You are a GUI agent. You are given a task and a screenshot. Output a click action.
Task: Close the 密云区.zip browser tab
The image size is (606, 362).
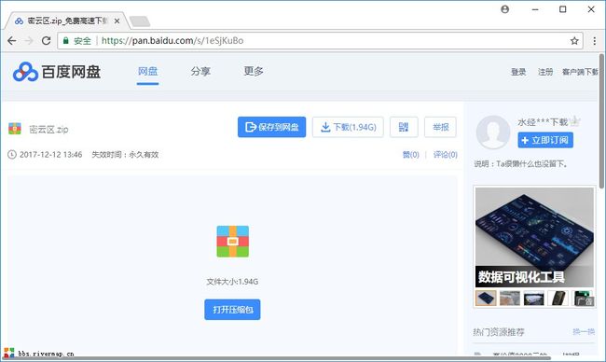[117, 21]
